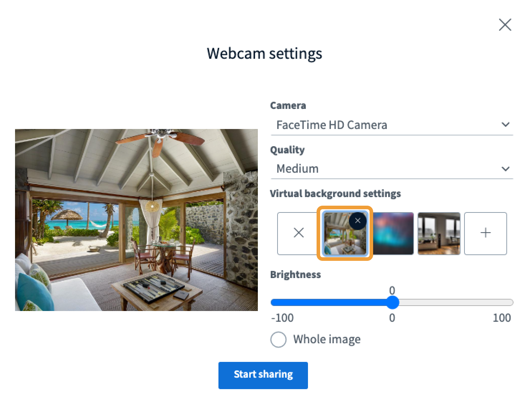530x397 pixels.
Task: Click the Camera dropdown chevron arrow
Action: pos(505,125)
